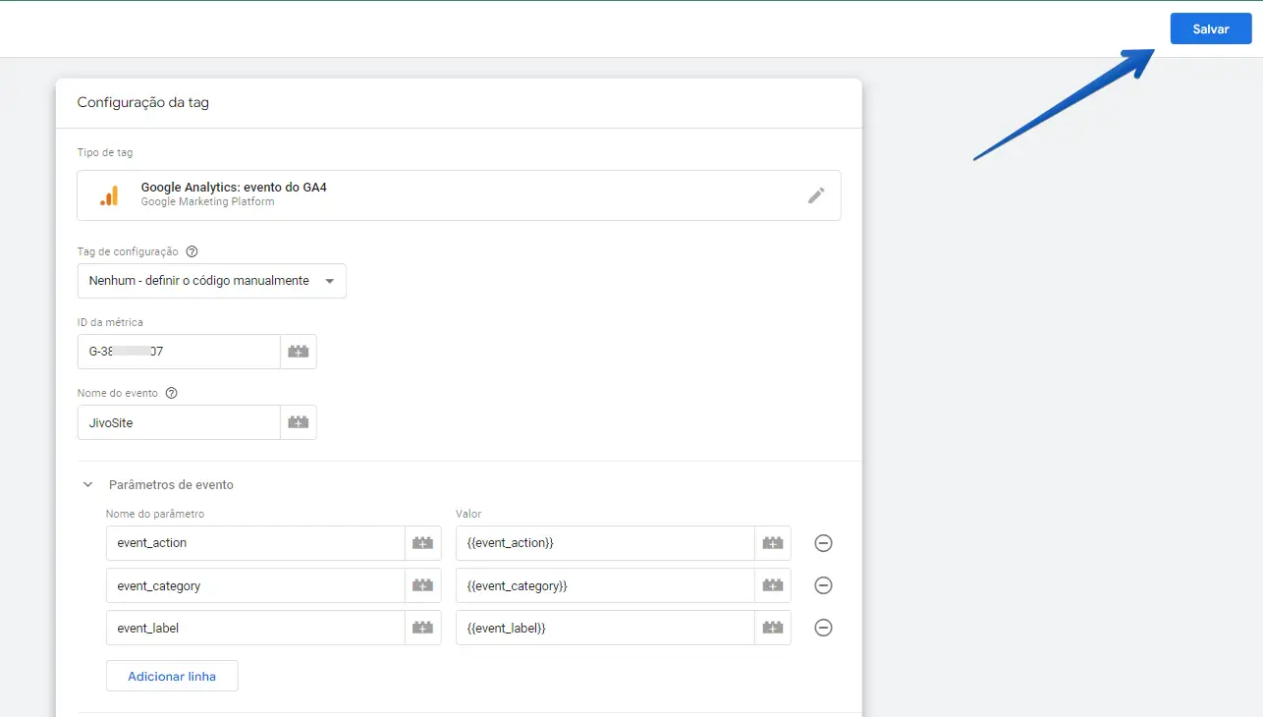Remove the event_action parameter row
1263x717 pixels.
(x=824, y=543)
